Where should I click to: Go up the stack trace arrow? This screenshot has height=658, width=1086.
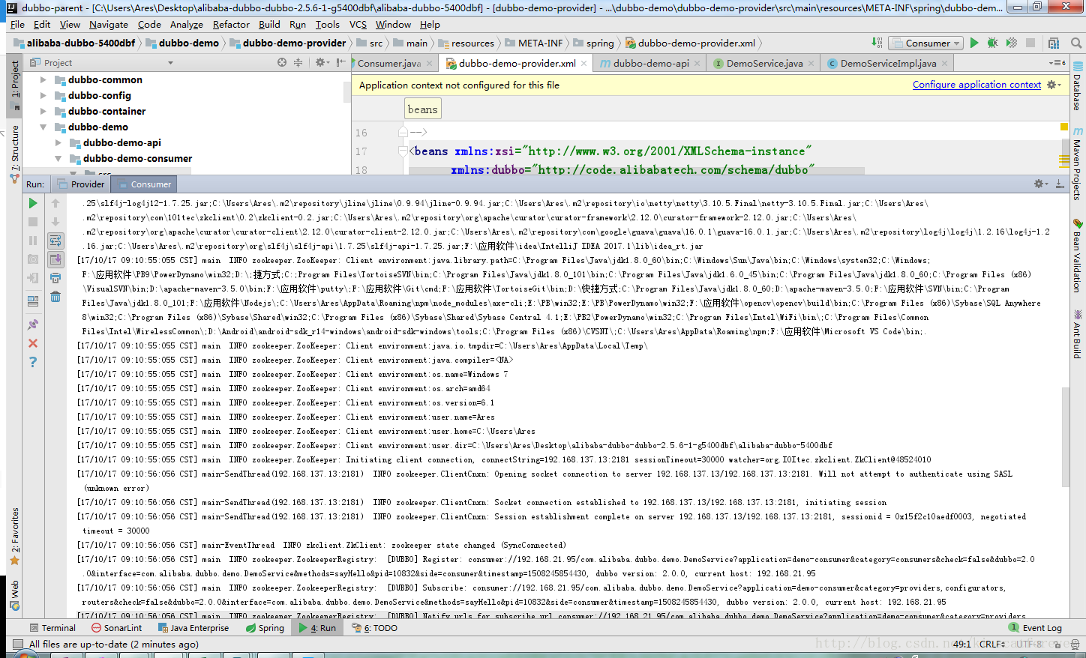[x=55, y=203]
